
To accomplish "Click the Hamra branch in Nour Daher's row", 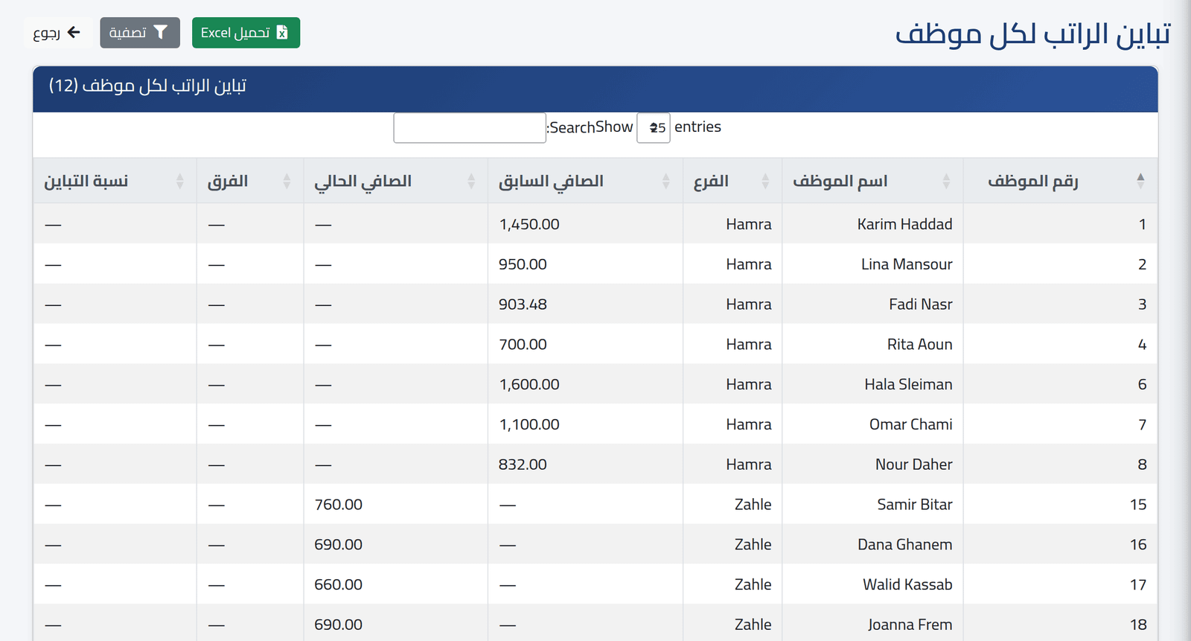I will click(749, 465).
